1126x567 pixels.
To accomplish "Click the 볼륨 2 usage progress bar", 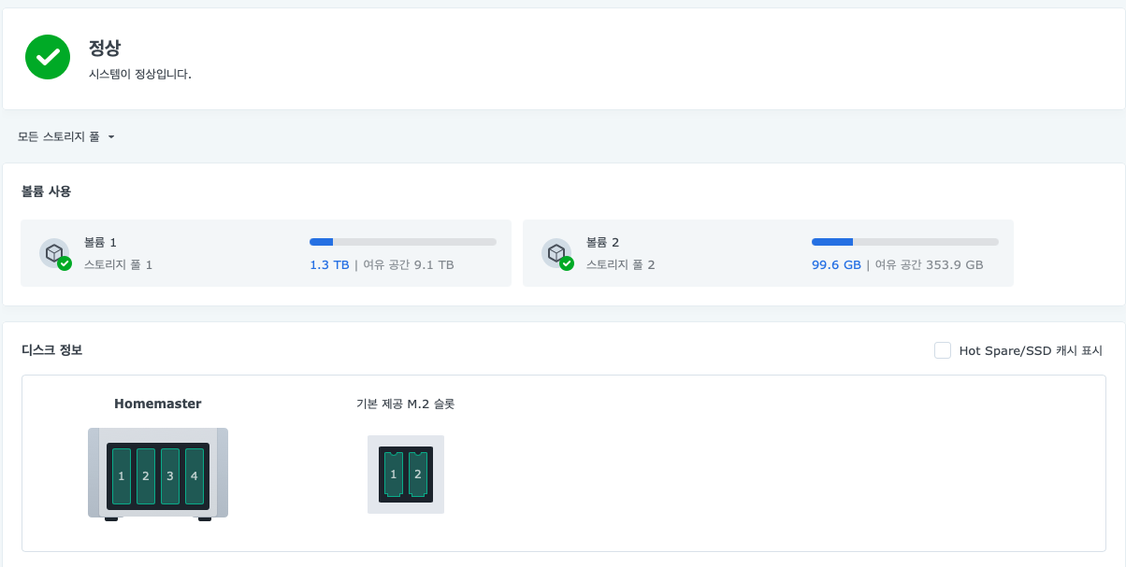I will coord(905,242).
